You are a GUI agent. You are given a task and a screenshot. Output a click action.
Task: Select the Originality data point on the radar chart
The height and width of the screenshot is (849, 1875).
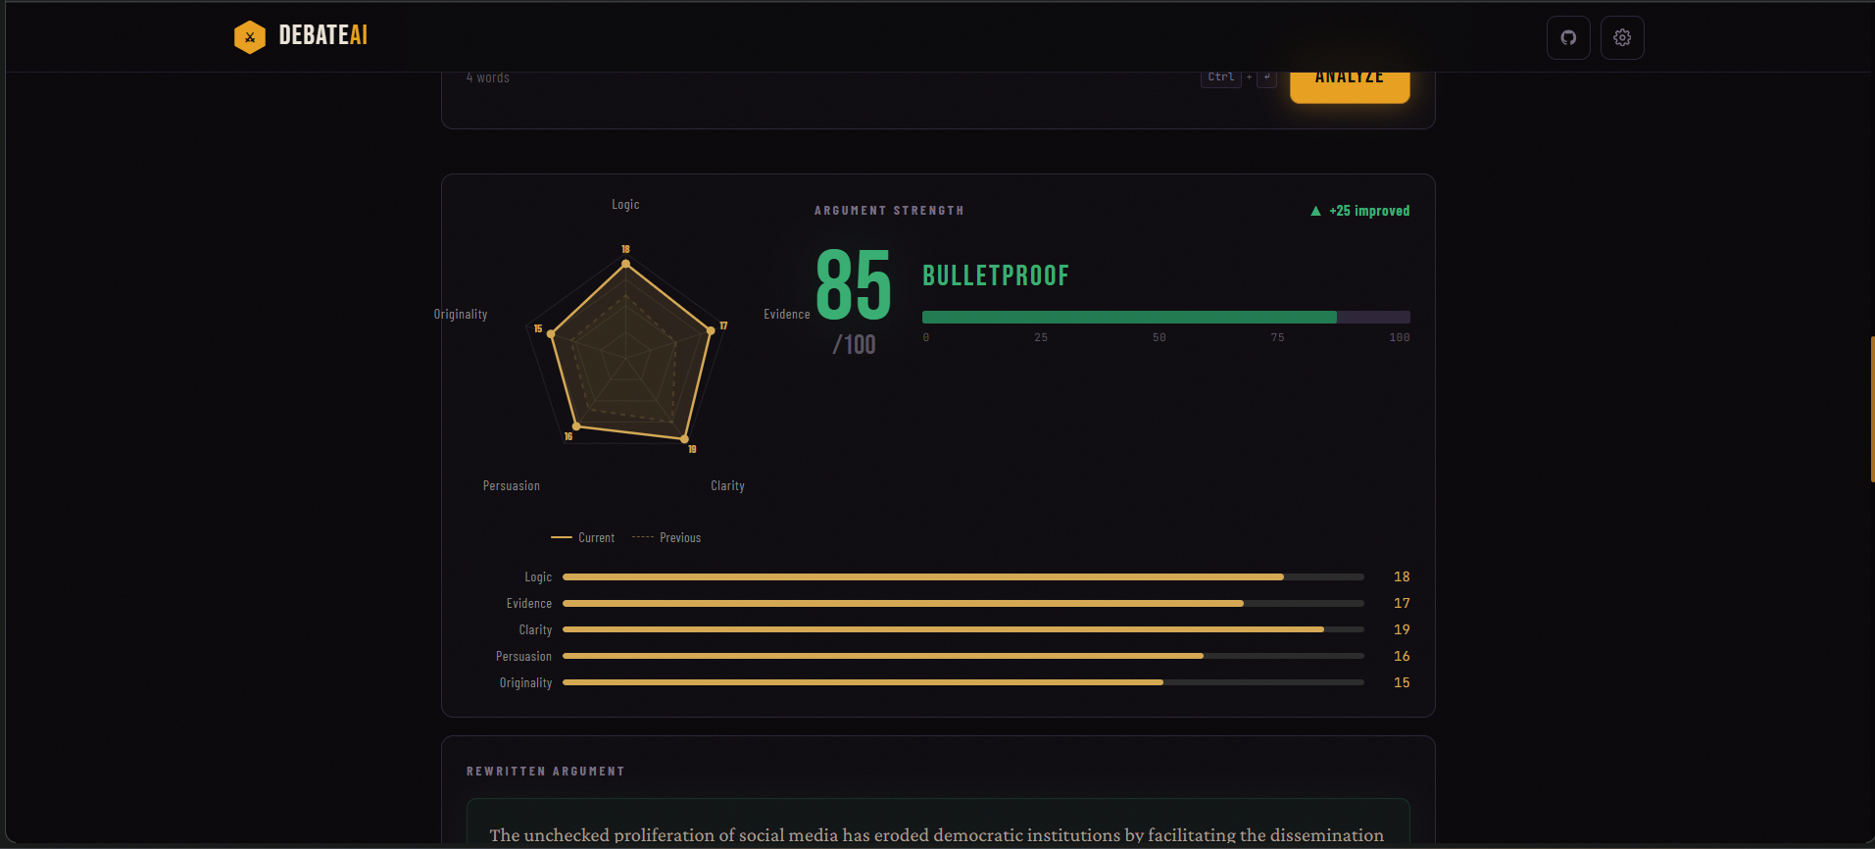point(552,334)
